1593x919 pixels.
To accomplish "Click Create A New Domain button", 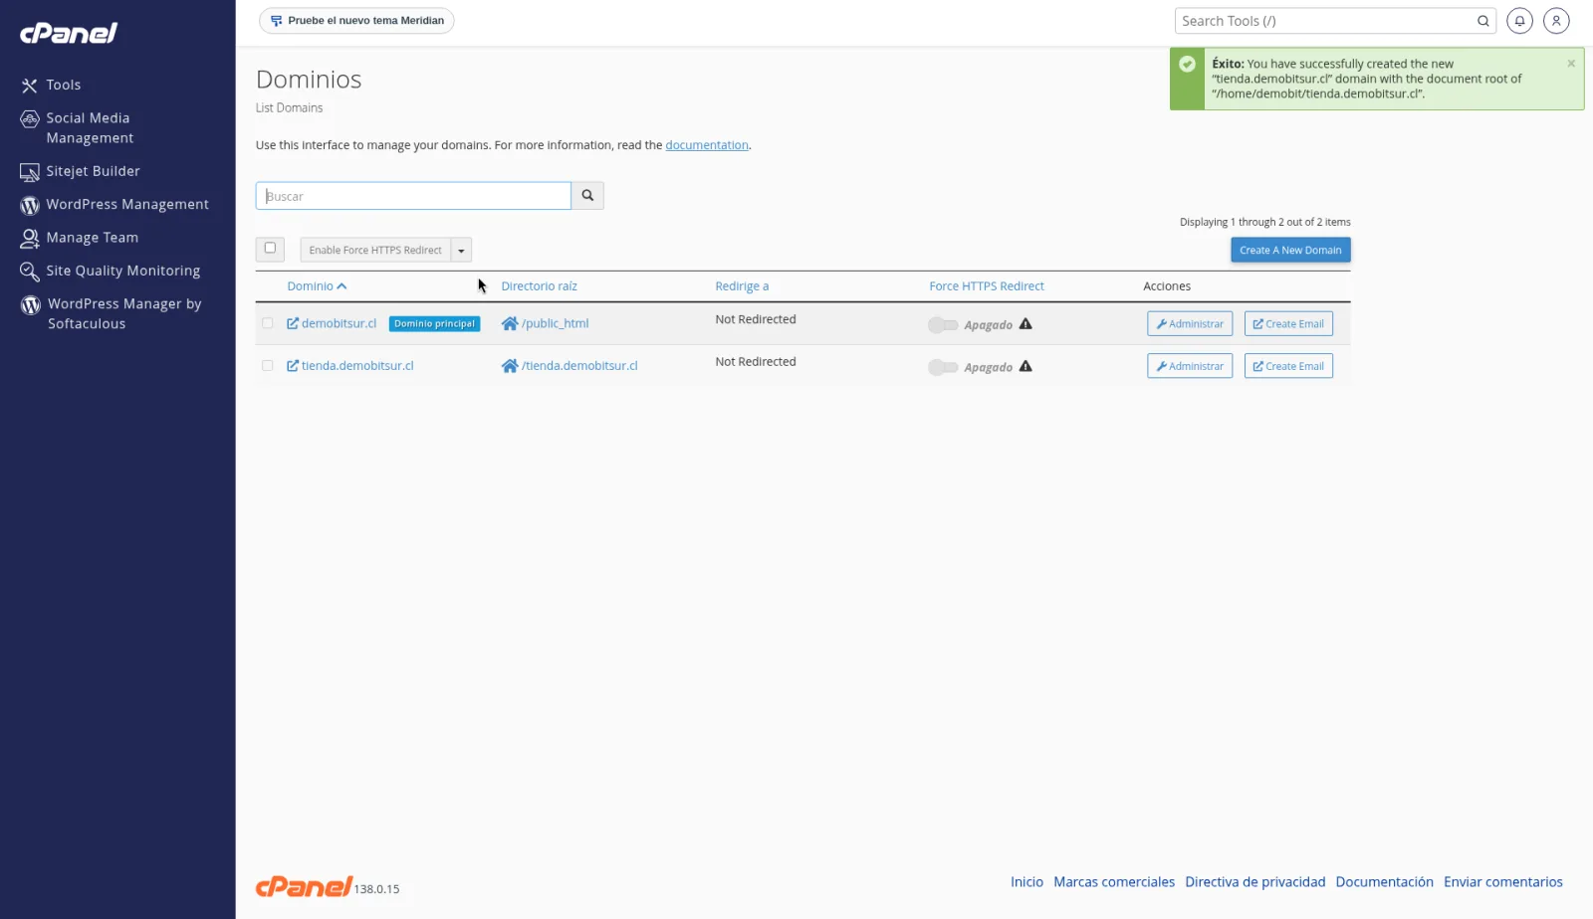I will click(x=1290, y=251).
